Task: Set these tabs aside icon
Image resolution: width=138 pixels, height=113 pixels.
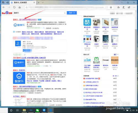Action: click(7, 2)
